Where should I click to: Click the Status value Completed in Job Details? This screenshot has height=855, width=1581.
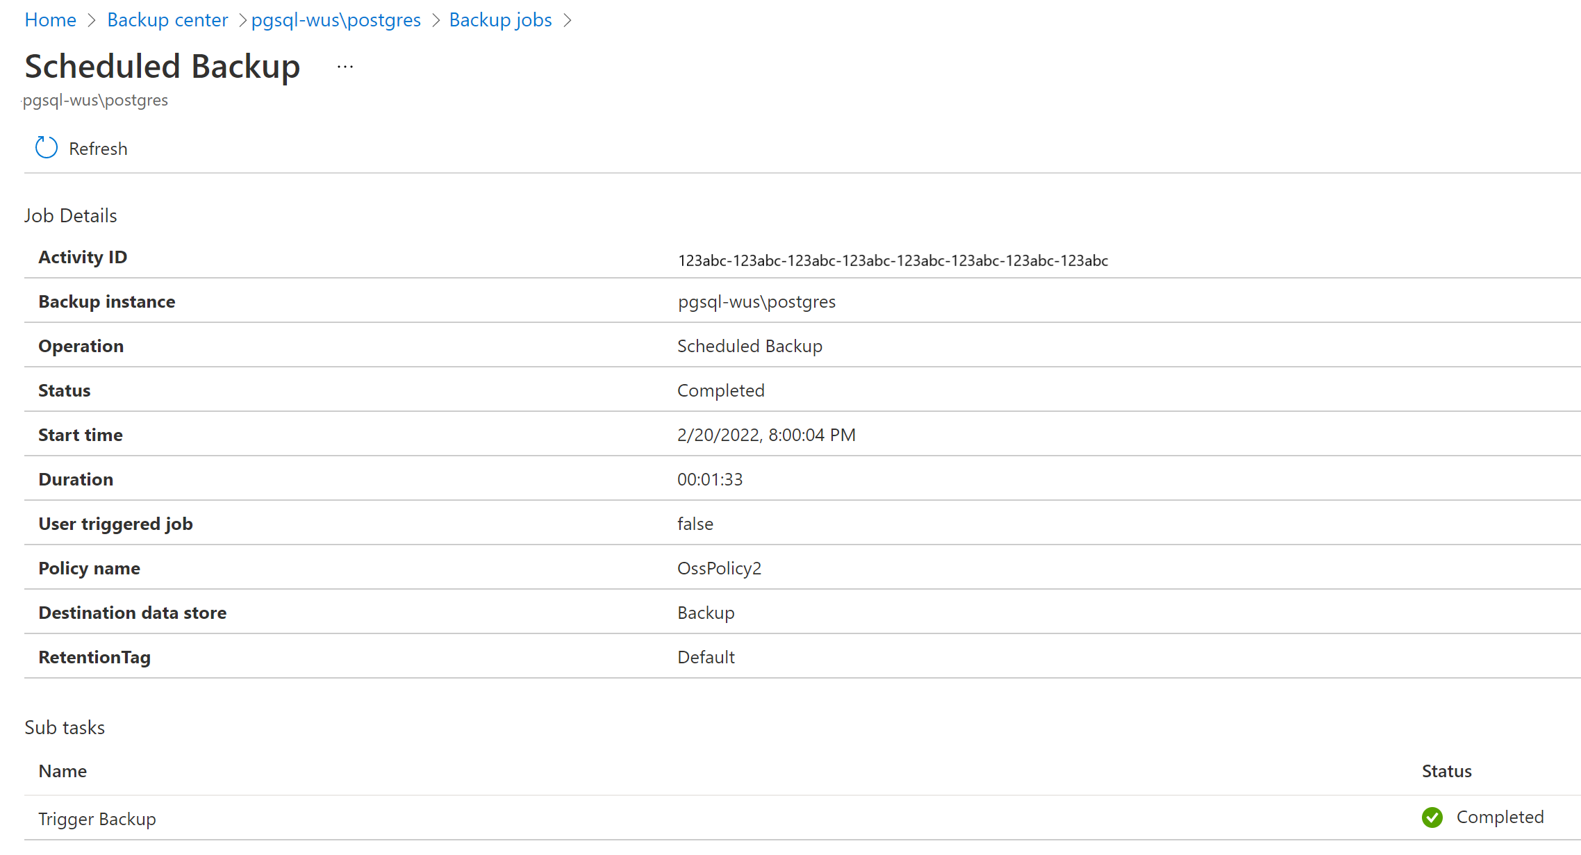click(720, 390)
